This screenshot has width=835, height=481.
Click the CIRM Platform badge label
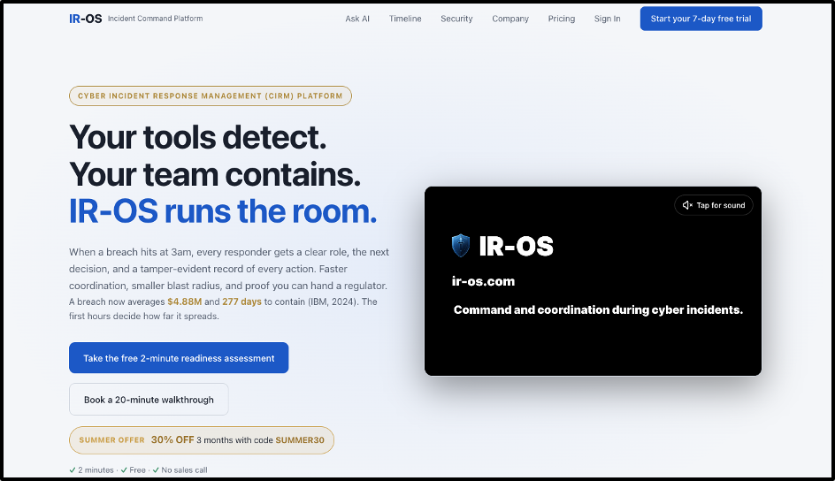pos(211,95)
